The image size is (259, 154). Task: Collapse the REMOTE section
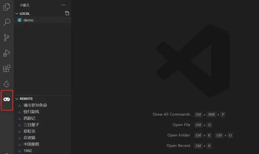(17, 98)
